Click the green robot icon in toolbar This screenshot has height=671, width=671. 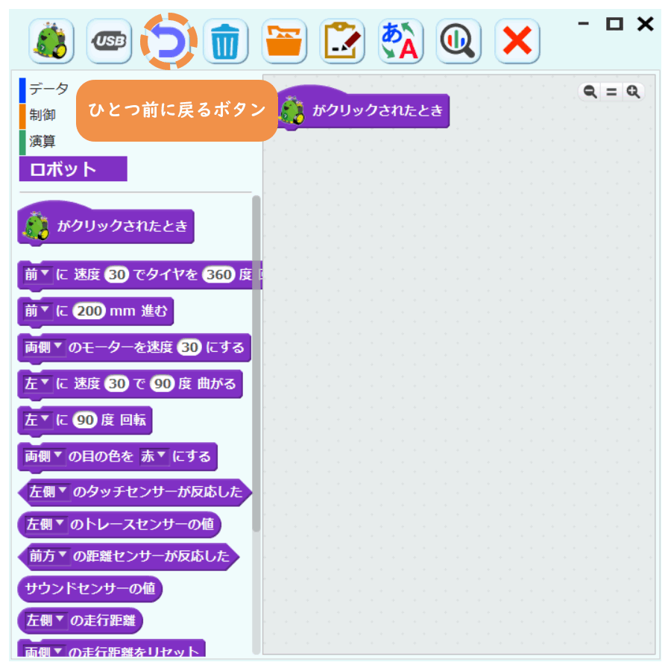pos(51,41)
